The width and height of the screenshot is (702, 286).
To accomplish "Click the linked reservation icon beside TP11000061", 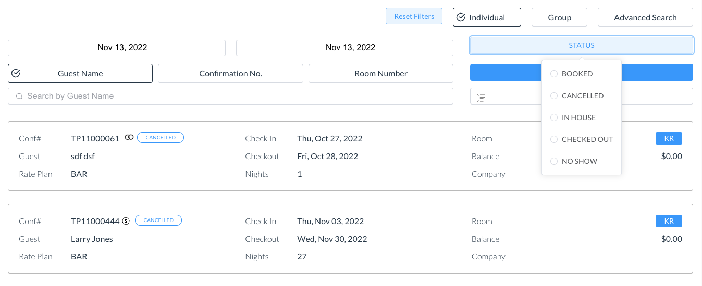I will click(129, 138).
